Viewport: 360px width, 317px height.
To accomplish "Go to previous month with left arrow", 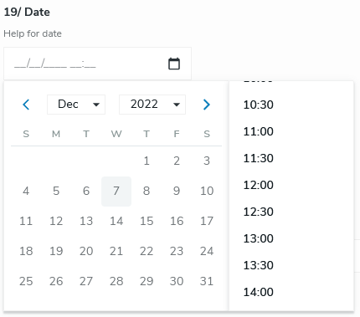I will click(26, 105).
